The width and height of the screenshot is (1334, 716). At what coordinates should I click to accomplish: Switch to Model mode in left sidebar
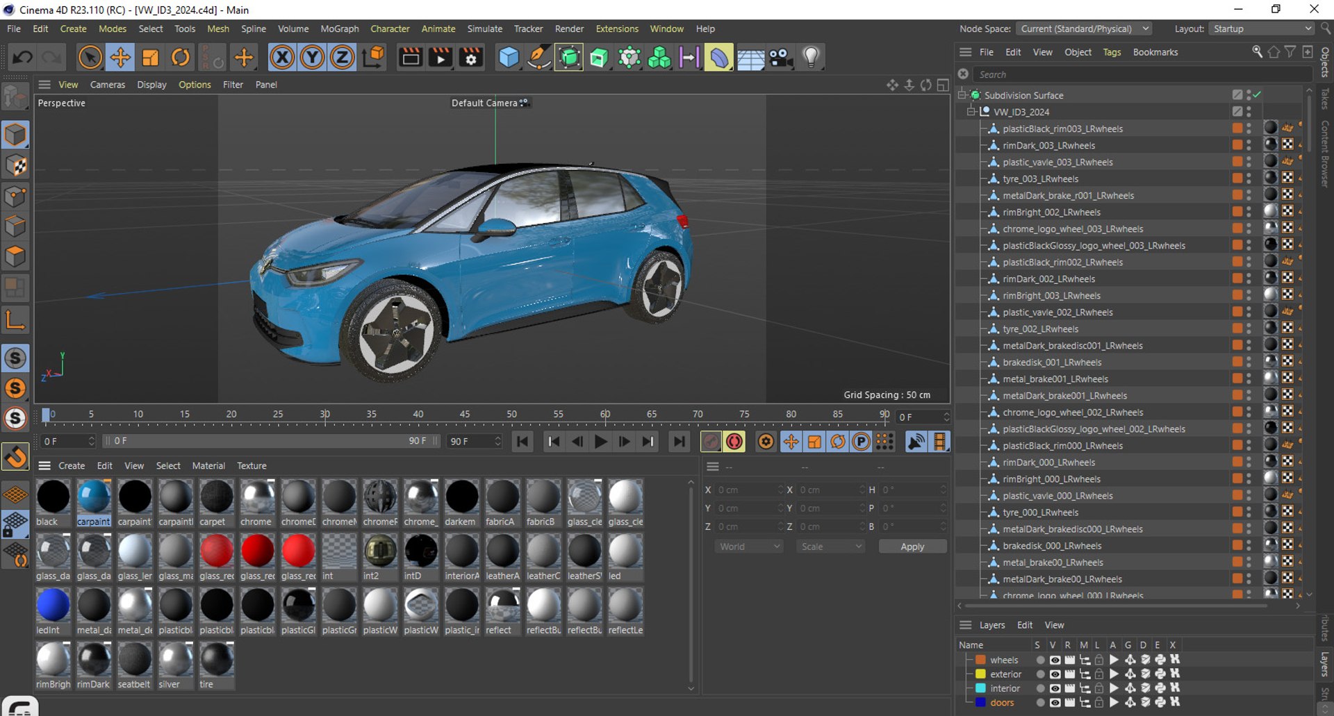[15, 135]
